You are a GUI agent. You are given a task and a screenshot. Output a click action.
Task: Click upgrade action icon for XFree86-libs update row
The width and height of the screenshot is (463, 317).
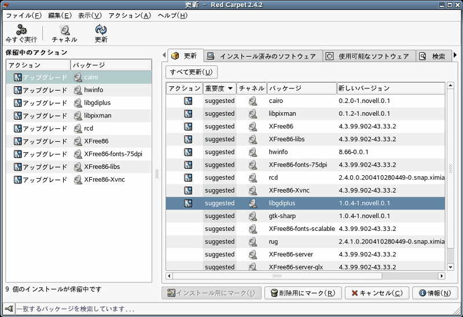point(188,139)
